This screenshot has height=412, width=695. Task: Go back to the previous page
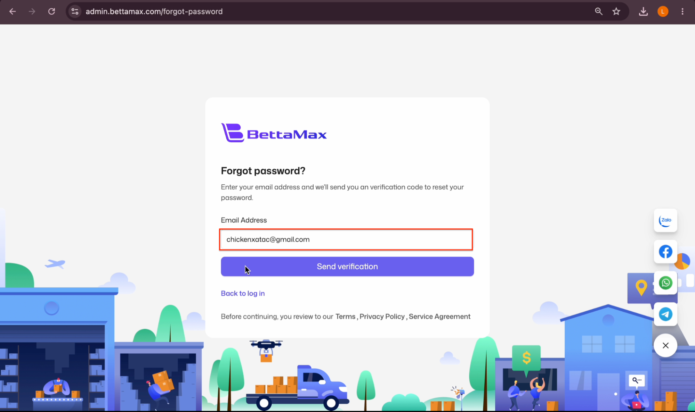[x=13, y=11]
